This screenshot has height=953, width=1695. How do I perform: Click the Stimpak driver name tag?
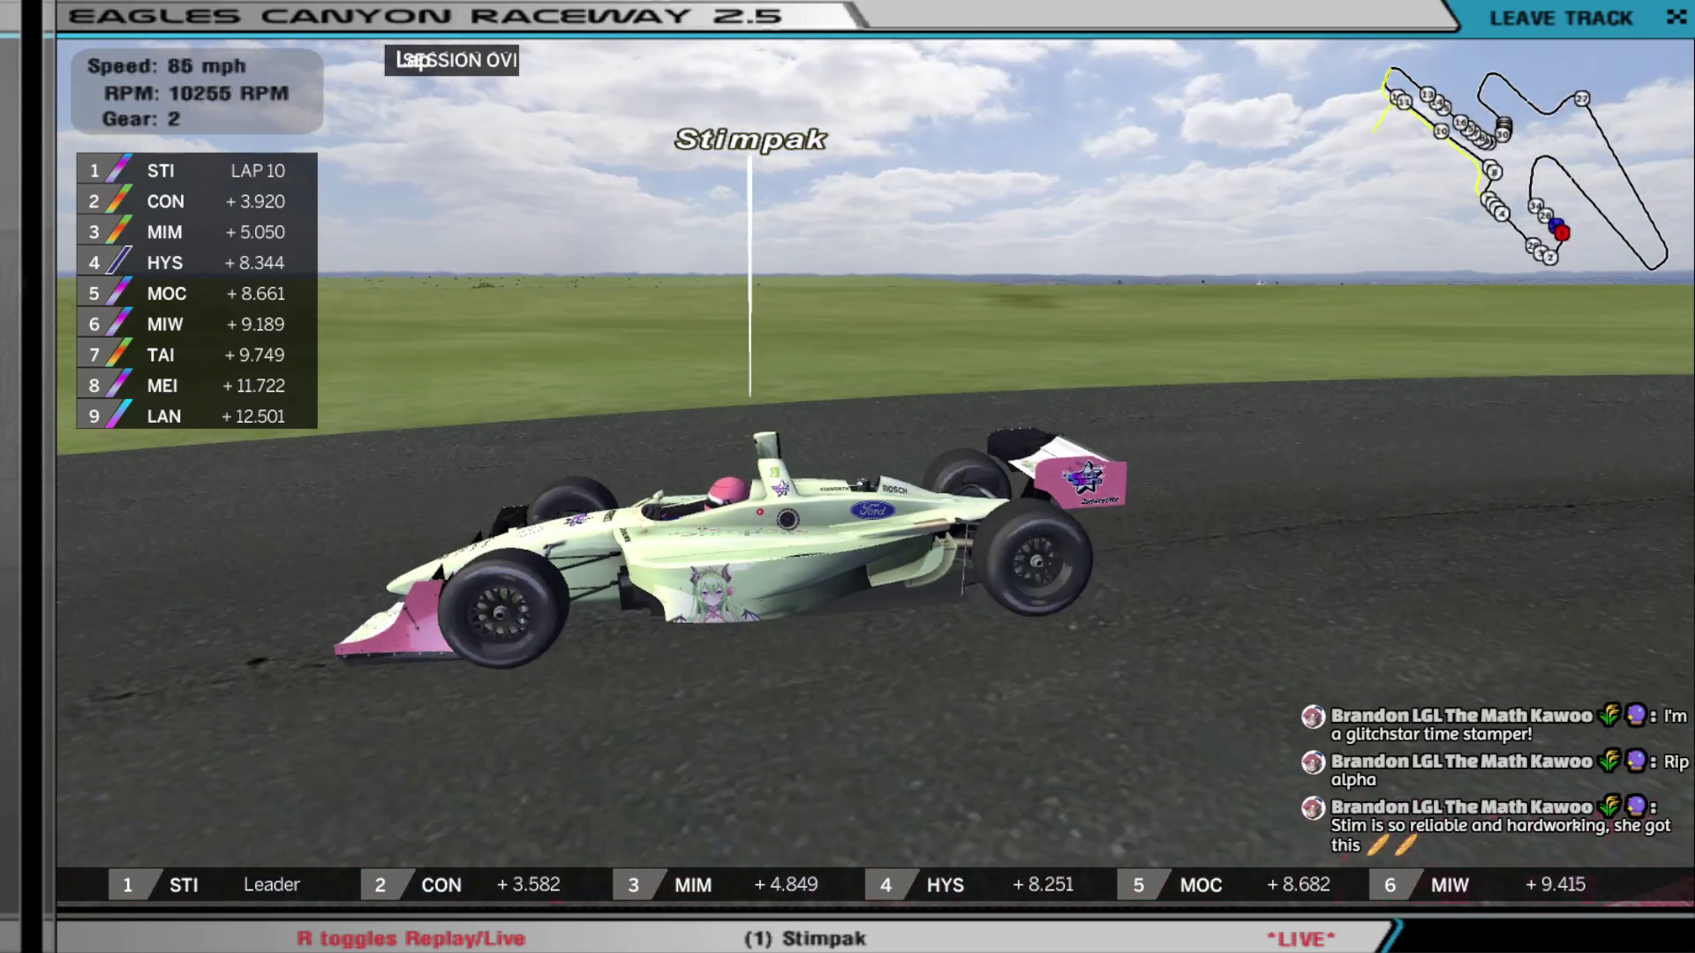click(x=750, y=139)
